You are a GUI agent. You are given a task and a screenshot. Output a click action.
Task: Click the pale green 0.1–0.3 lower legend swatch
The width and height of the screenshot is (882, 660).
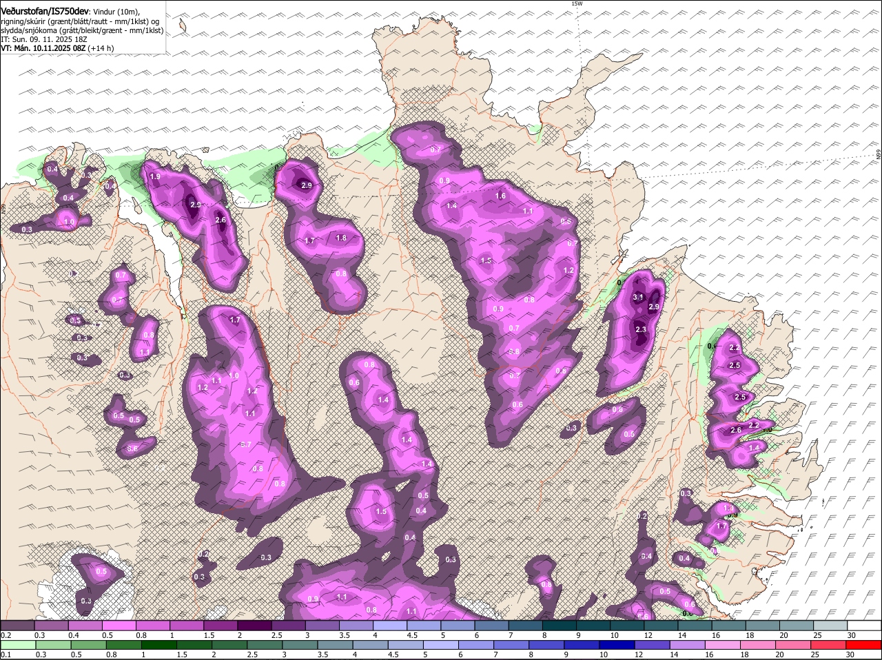[x=19, y=646]
